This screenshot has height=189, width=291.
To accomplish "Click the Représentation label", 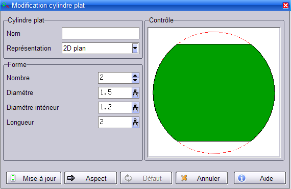I will tap(29, 49).
